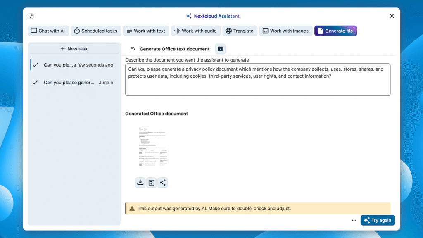Close the Nextcloud Assistant dialog

point(392,16)
